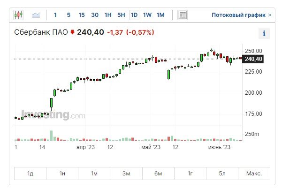Screen dimensions: 282x189
Task: Select the 30 minute interval
Action: pyautogui.click(x=95, y=15)
